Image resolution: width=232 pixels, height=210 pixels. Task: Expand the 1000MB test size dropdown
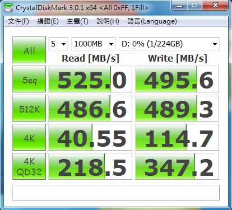(94, 44)
